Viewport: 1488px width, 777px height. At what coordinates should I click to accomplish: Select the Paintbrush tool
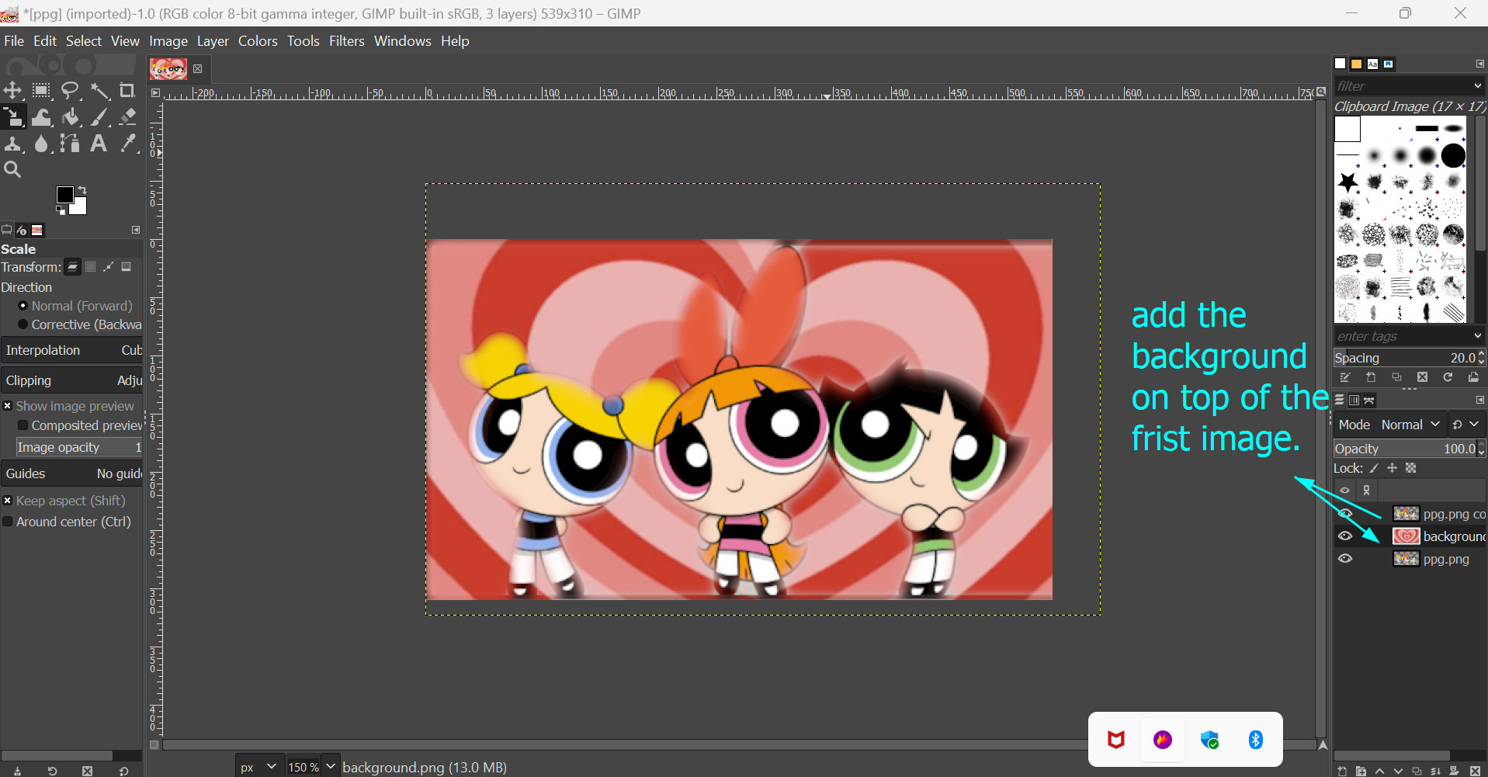tap(99, 117)
